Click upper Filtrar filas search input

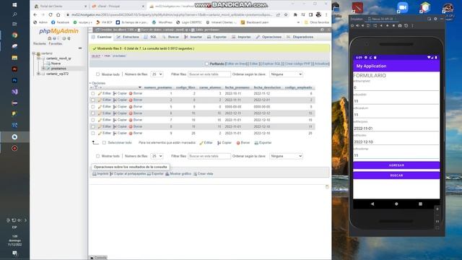(x=209, y=74)
